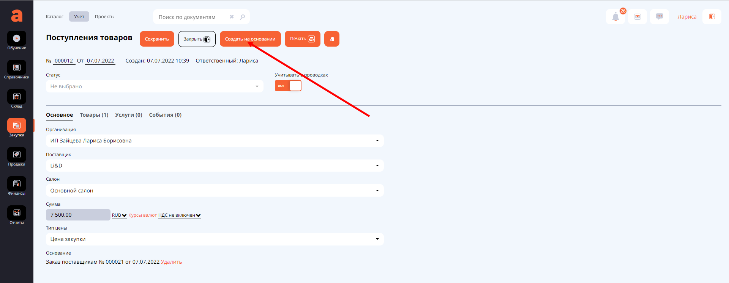The width and height of the screenshot is (729, 283).
Task: Switch to the Товары (1) tab
Action: pyautogui.click(x=94, y=115)
